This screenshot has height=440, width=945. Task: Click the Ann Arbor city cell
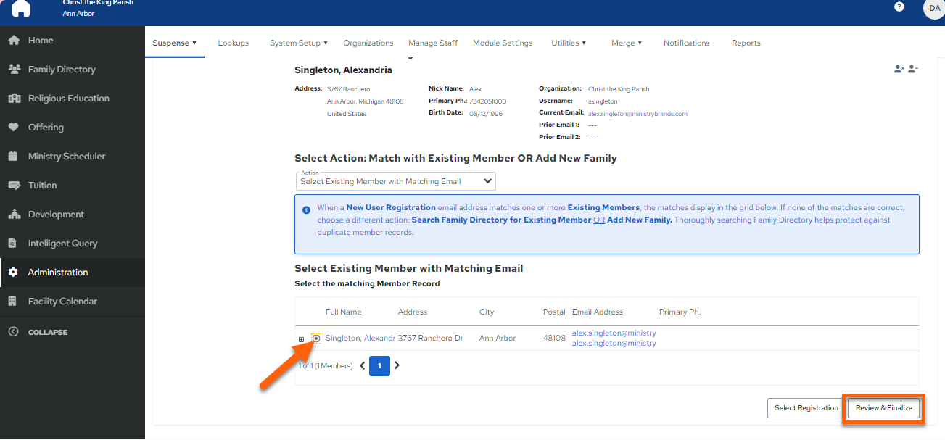pyautogui.click(x=498, y=339)
